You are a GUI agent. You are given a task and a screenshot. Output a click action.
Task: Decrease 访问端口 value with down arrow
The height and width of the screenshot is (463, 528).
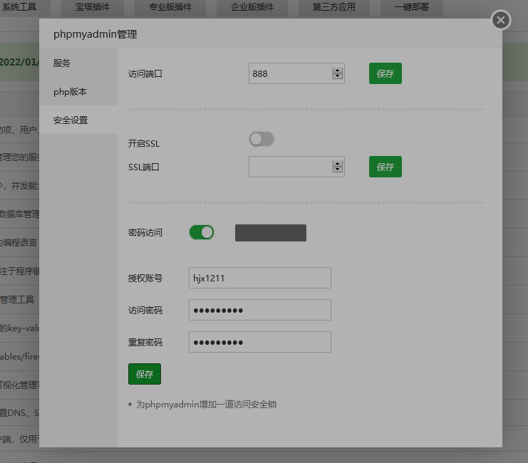338,76
